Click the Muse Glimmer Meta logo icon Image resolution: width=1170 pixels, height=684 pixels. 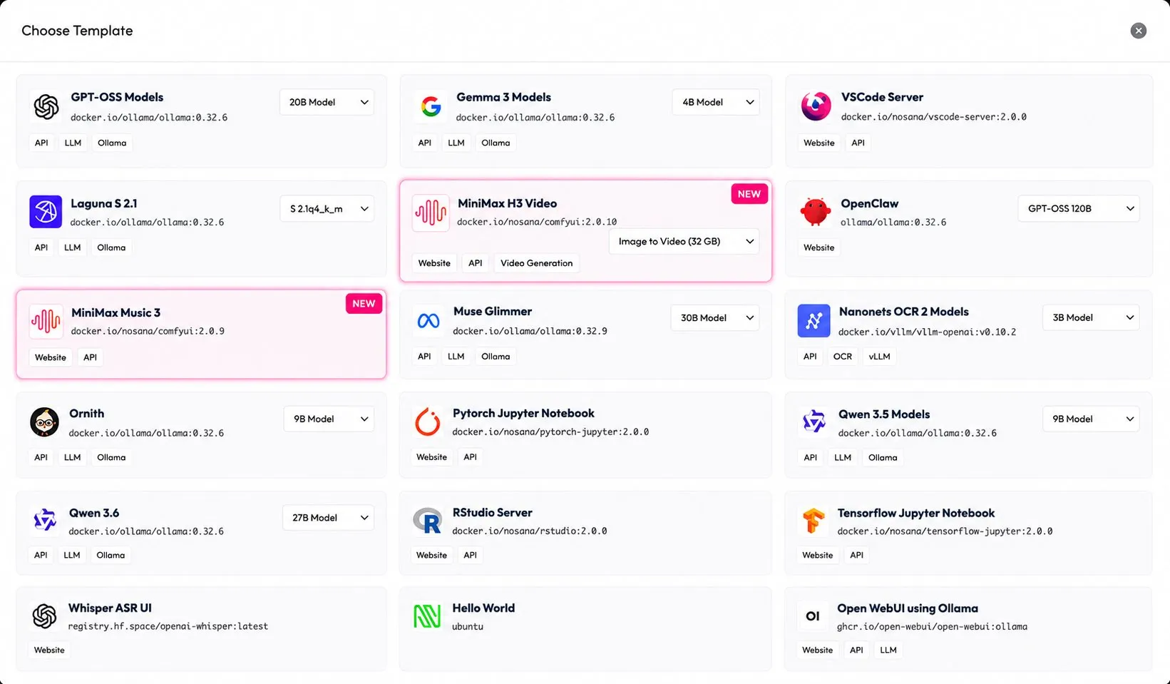tap(429, 321)
